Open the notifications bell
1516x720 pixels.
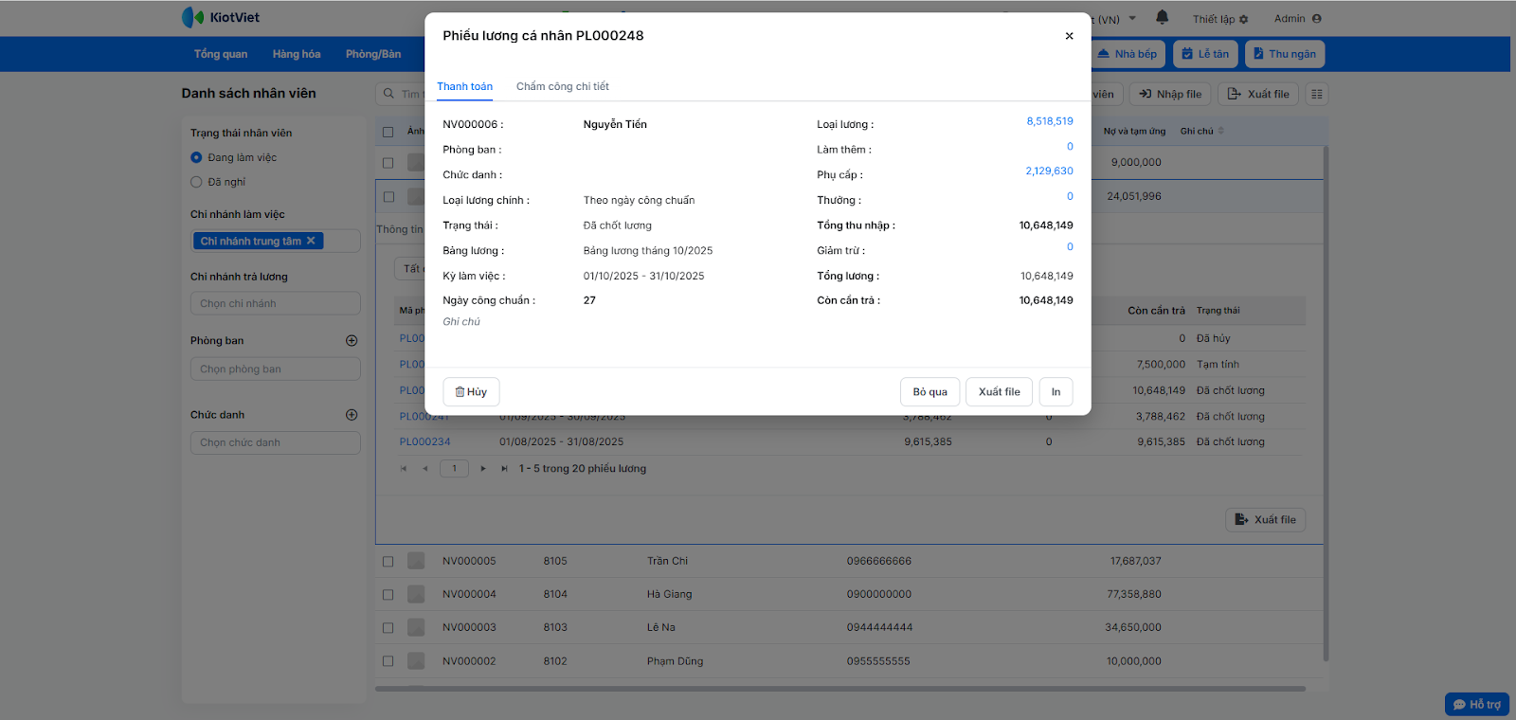pyautogui.click(x=1163, y=18)
